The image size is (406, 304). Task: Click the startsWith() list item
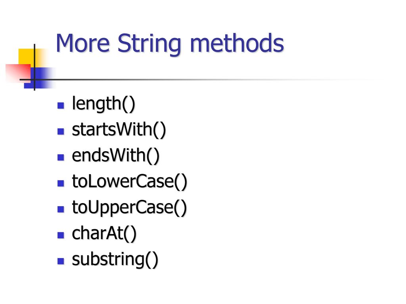119,129
